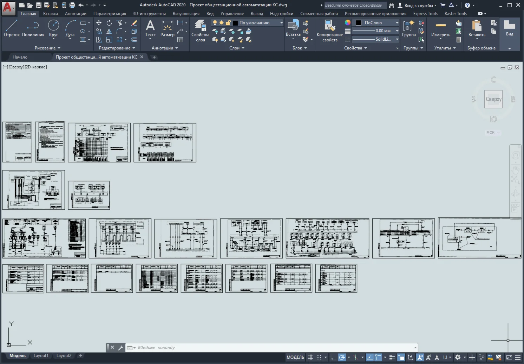524x364 pixels.
Task: Click the МОДЕЛЬ status bar button
Action: (295, 357)
